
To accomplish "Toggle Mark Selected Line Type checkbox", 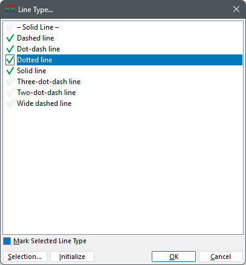I will pos(7,241).
